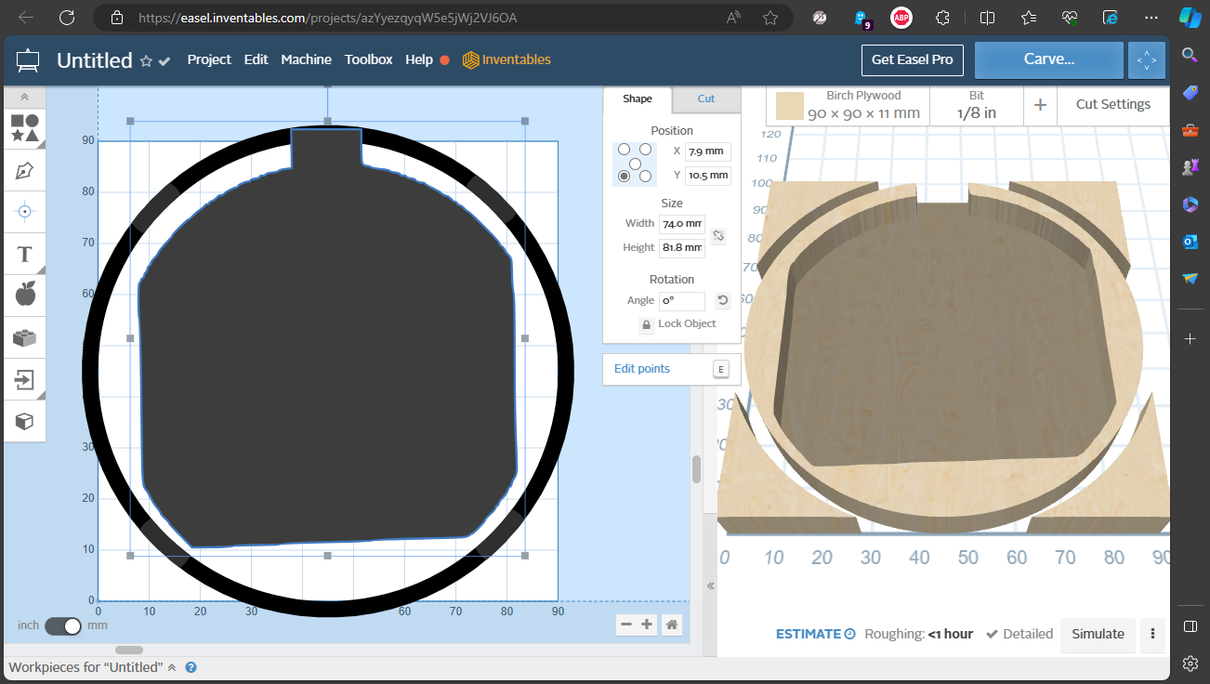Open the simulate more-options (three dots) menu
Image resolution: width=1210 pixels, height=684 pixels.
(x=1152, y=634)
